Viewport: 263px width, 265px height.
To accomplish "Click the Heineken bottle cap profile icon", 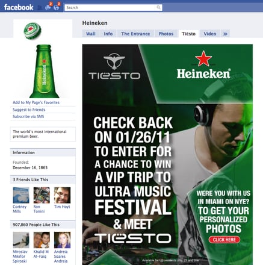I will click(32, 31).
